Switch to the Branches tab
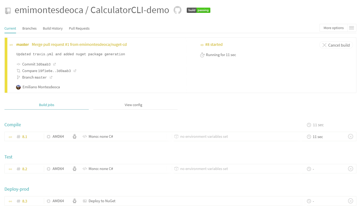The image size is (359, 209). [x=29, y=28]
